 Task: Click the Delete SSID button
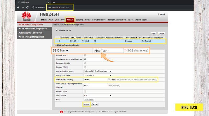click(161, 34)
